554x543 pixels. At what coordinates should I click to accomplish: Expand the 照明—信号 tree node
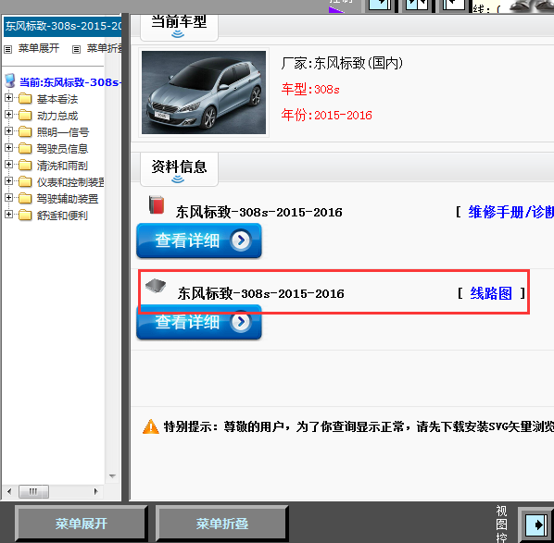tap(9, 131)
